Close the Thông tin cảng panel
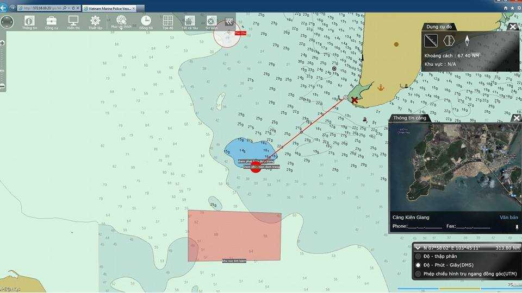The image size is (522, 293). 516,118
